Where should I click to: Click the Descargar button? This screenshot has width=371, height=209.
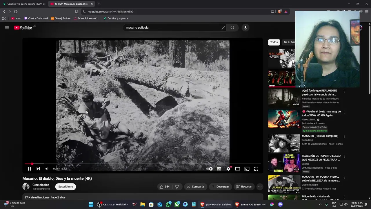(x=220, y=187)
